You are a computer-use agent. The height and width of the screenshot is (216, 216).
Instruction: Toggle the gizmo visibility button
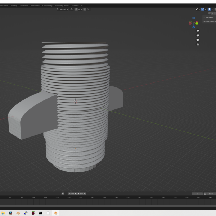(203, 9)
